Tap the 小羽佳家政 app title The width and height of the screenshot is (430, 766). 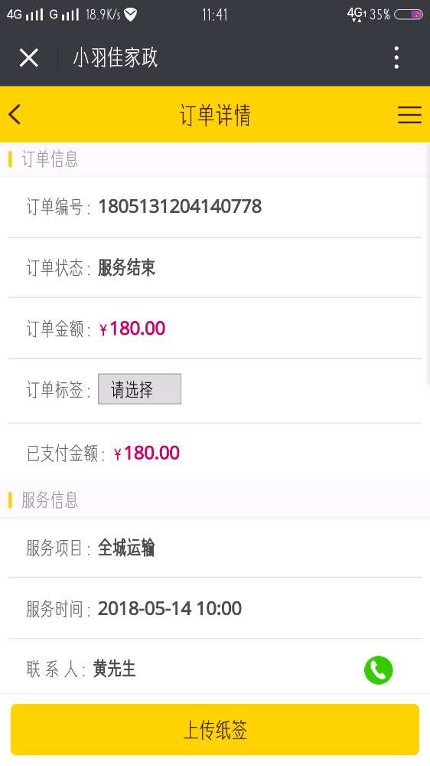tap(116, 57)
